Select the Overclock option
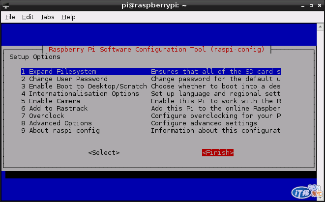 [x=150, y=115]
